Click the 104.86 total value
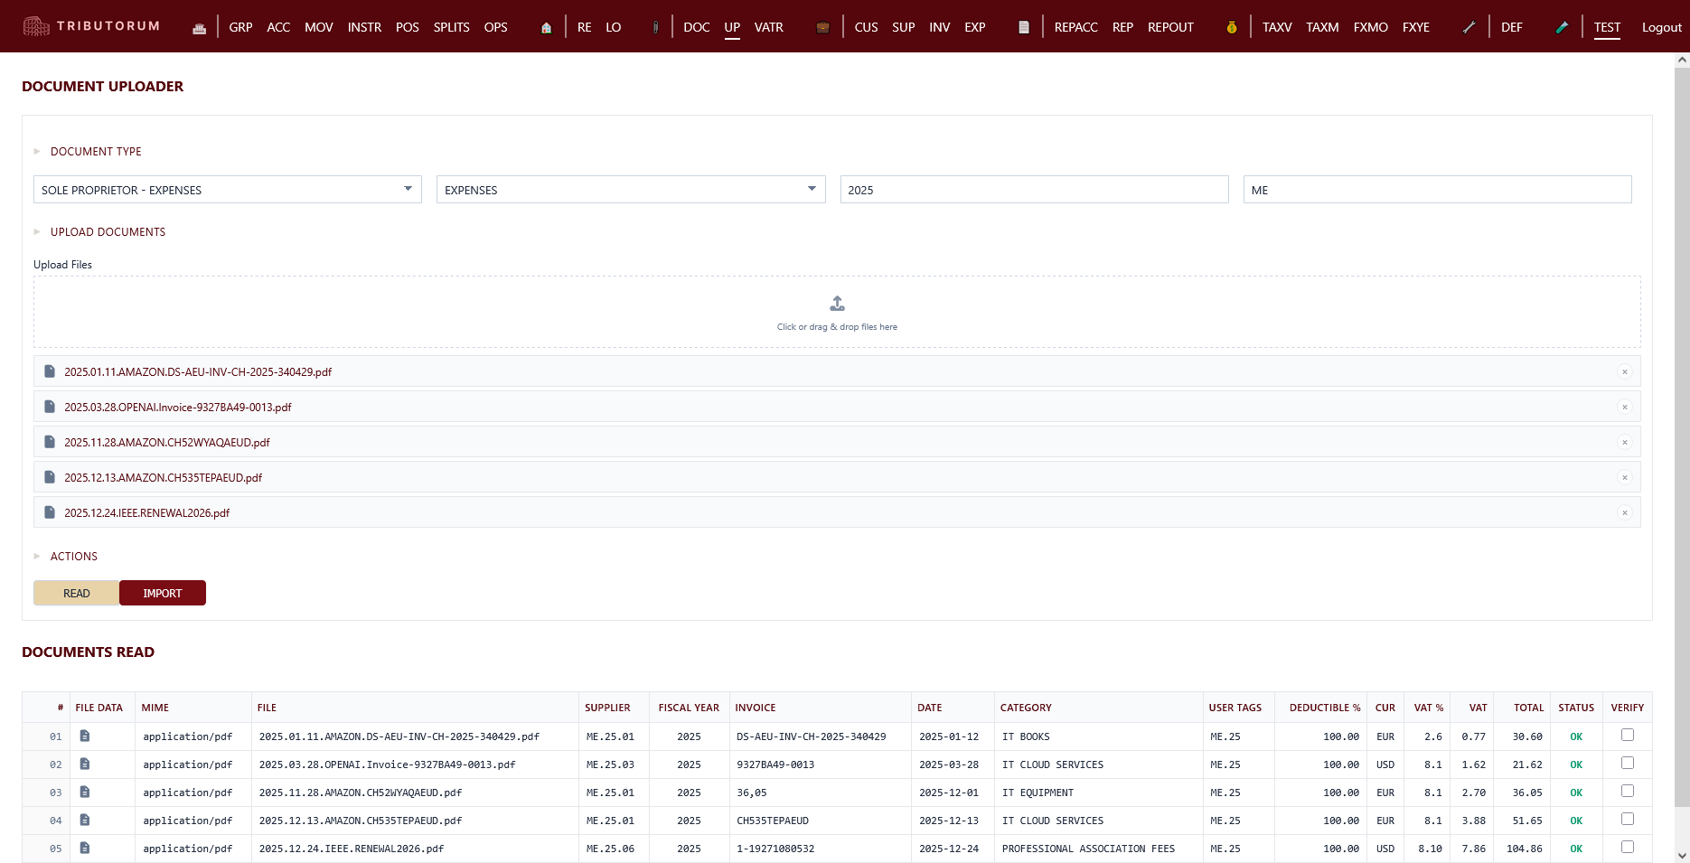Screen dimensions: 1690x863 pyautogui.click(x=1525, y=849)
